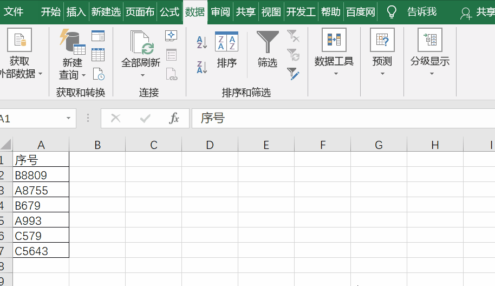The height and width of the screenshot is (286, 495).
Task: Click the Select All corner triangle
Action: [x=6, y=145]
